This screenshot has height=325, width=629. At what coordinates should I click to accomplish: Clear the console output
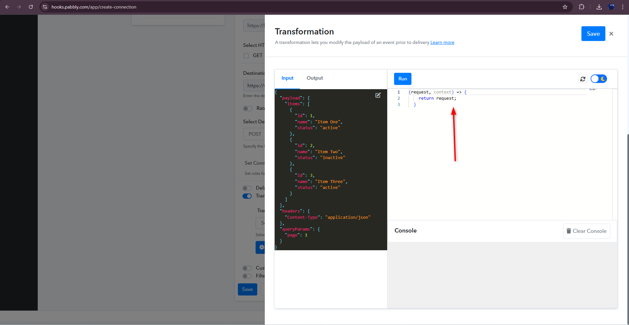click(x=586, y=231)
